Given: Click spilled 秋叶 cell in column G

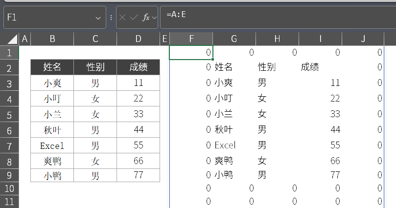Looking at the screenshot, I should pos(234,130).
